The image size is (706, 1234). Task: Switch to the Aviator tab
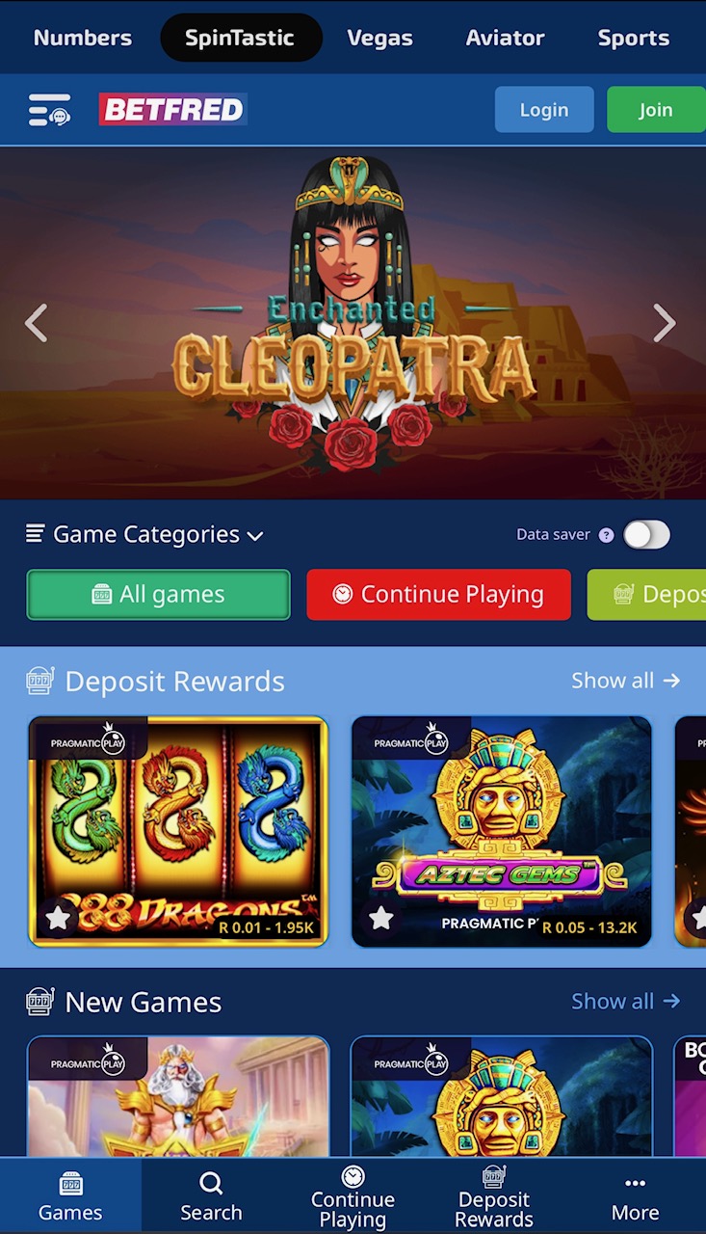[x=505, y=38]
